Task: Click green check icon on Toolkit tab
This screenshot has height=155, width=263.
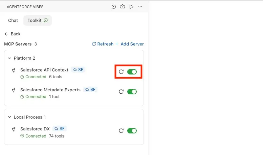Action: [x=46, y=20]
